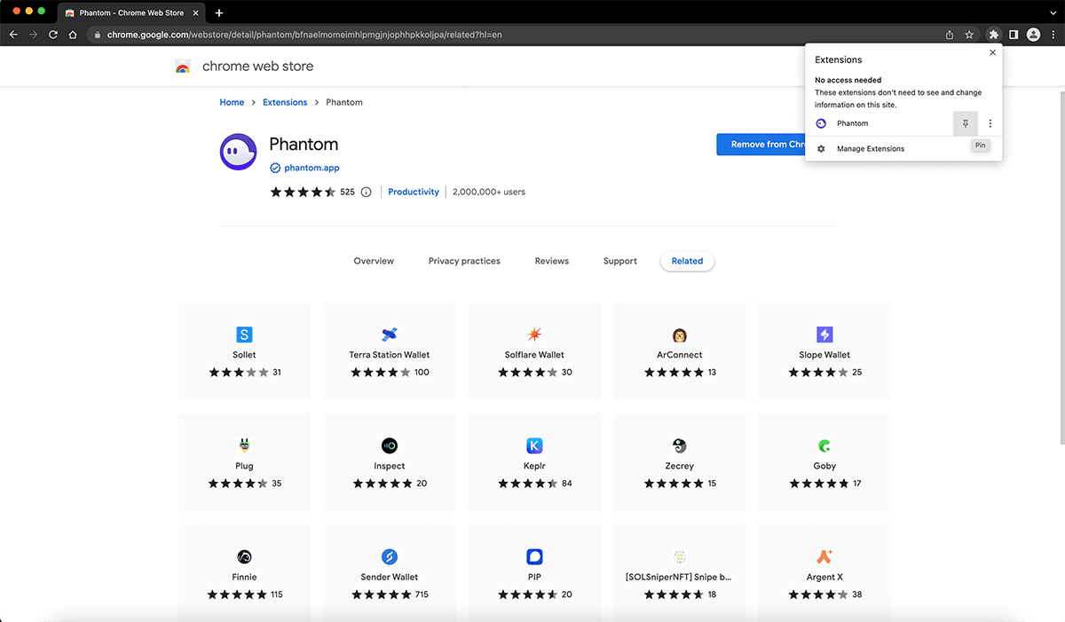The height and width of the screenshot is (622, 1065).
Task: Click the Extensions puzzle icon in toolbar
Action: (993, 35)
